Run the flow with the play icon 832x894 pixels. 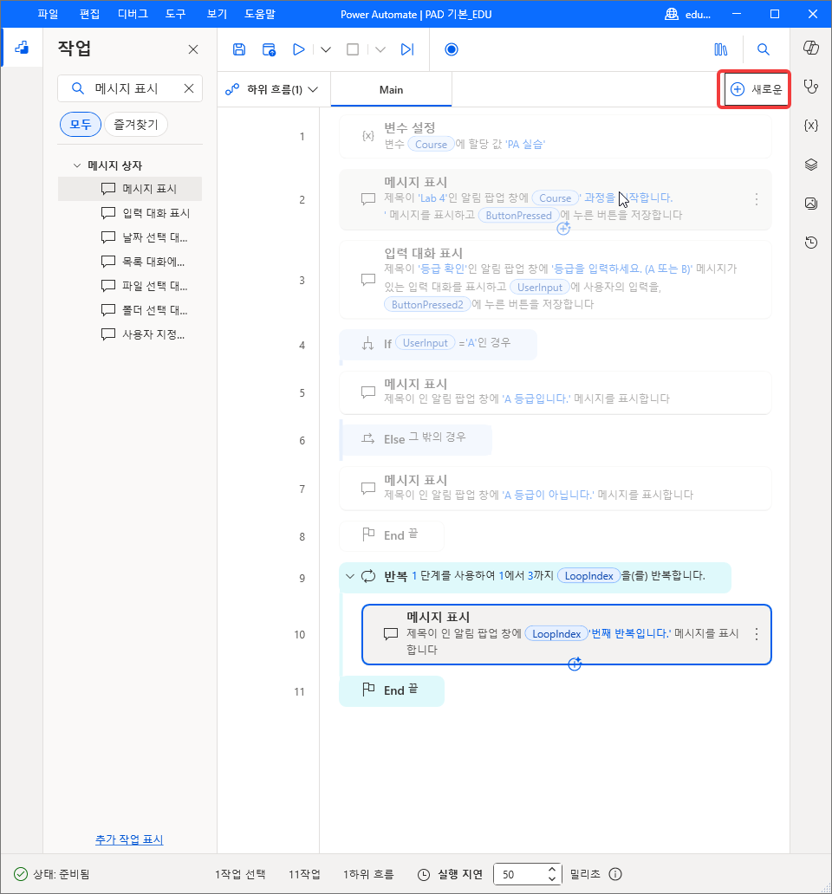tap(298, 49)
